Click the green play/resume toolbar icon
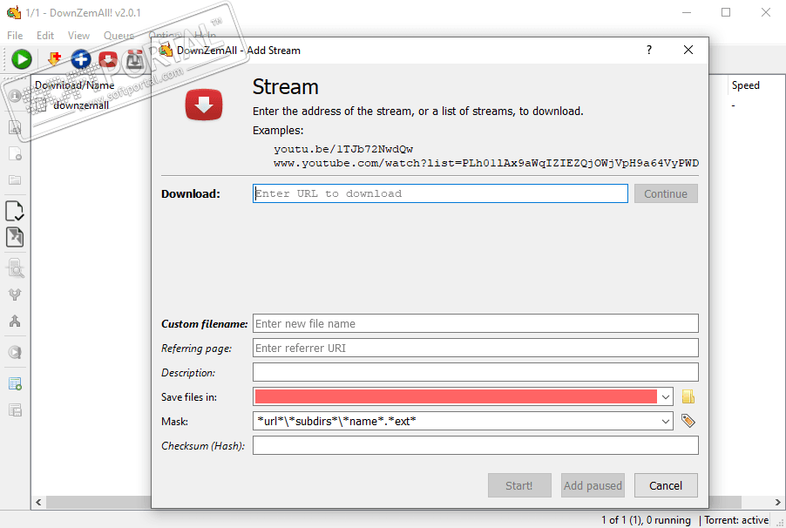Screen dimensions: 786x528 pyautogui.click(x=22, y=59)
